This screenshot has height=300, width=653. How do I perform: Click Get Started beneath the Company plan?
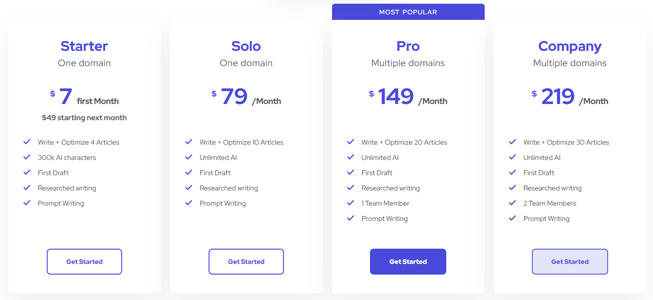tap(570, 262)
